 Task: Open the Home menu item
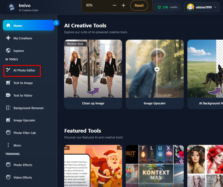[x=29, y=25]
